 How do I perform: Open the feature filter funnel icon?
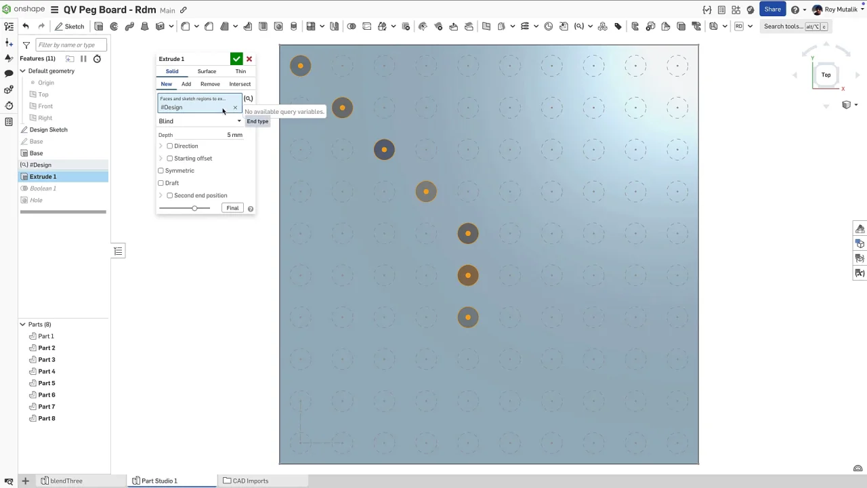(x=26, y=45)
